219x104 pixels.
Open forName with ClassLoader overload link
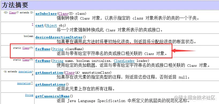click(x=43, y=61)
